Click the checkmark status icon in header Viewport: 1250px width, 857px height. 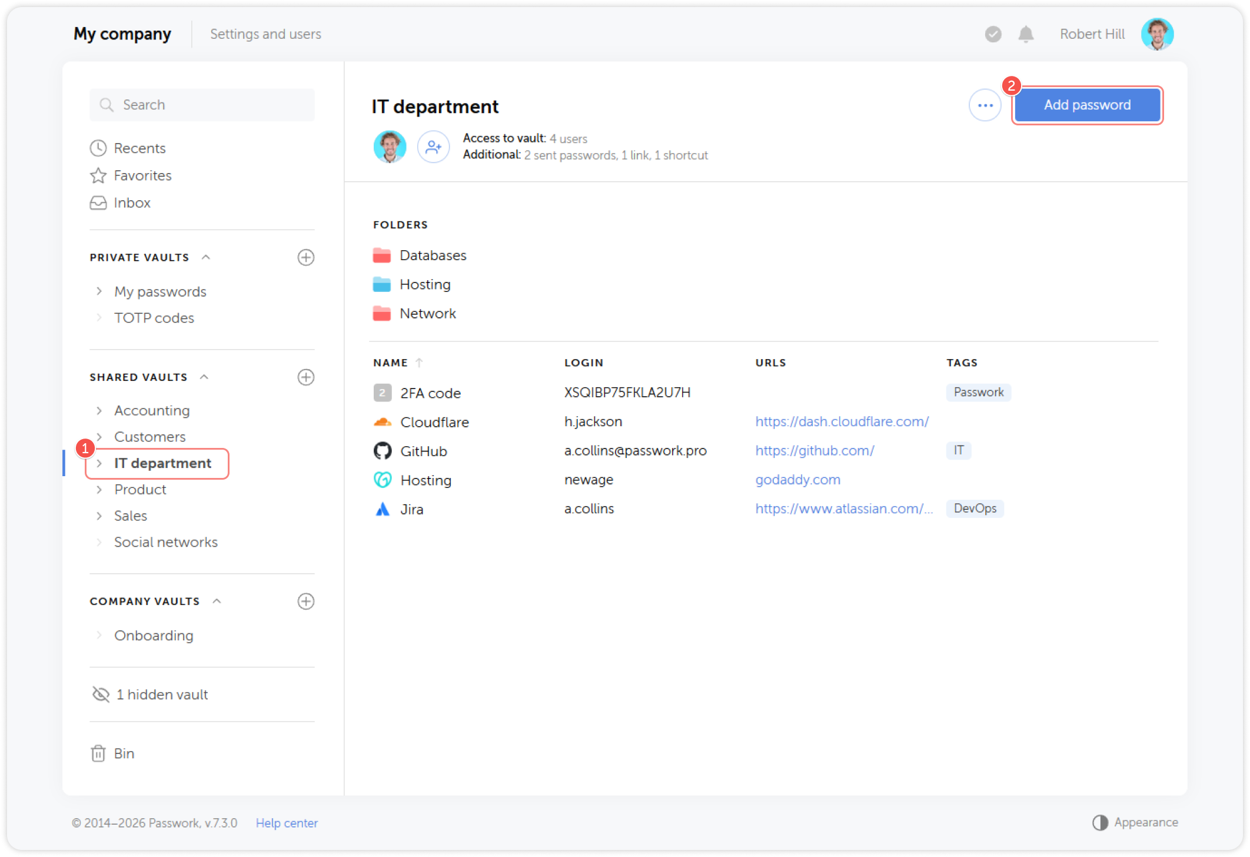coord(993,34)
